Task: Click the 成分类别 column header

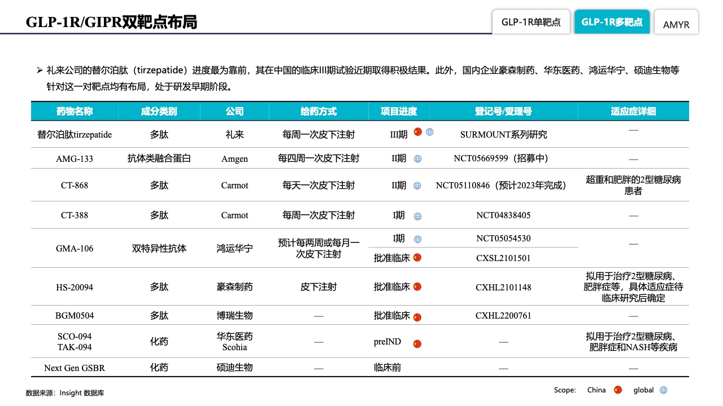Action: point(159,112)
